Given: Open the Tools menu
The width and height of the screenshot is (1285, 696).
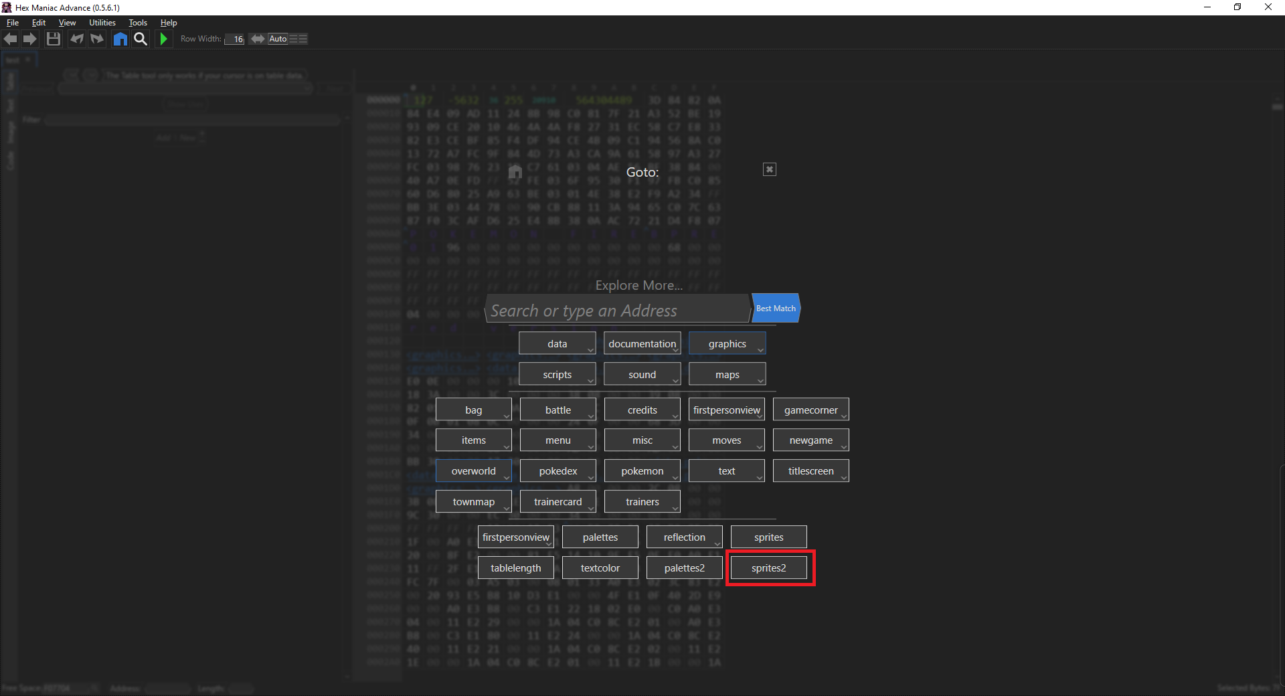Looking at the screenshot, I should pyautogui.click(x=138, y=23).
